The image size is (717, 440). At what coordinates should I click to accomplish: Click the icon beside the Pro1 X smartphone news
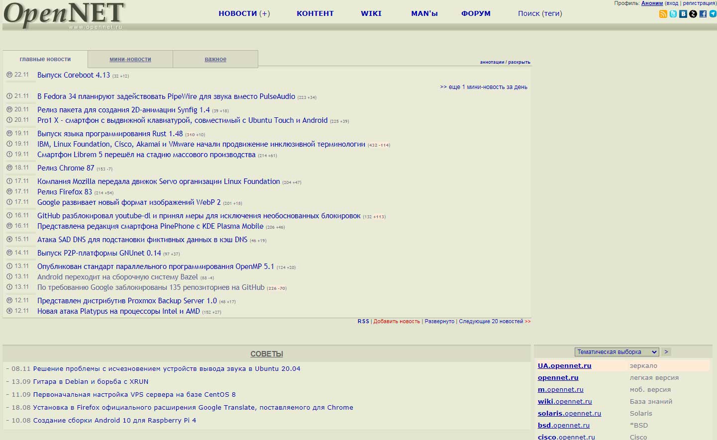[x=9, y=120]
